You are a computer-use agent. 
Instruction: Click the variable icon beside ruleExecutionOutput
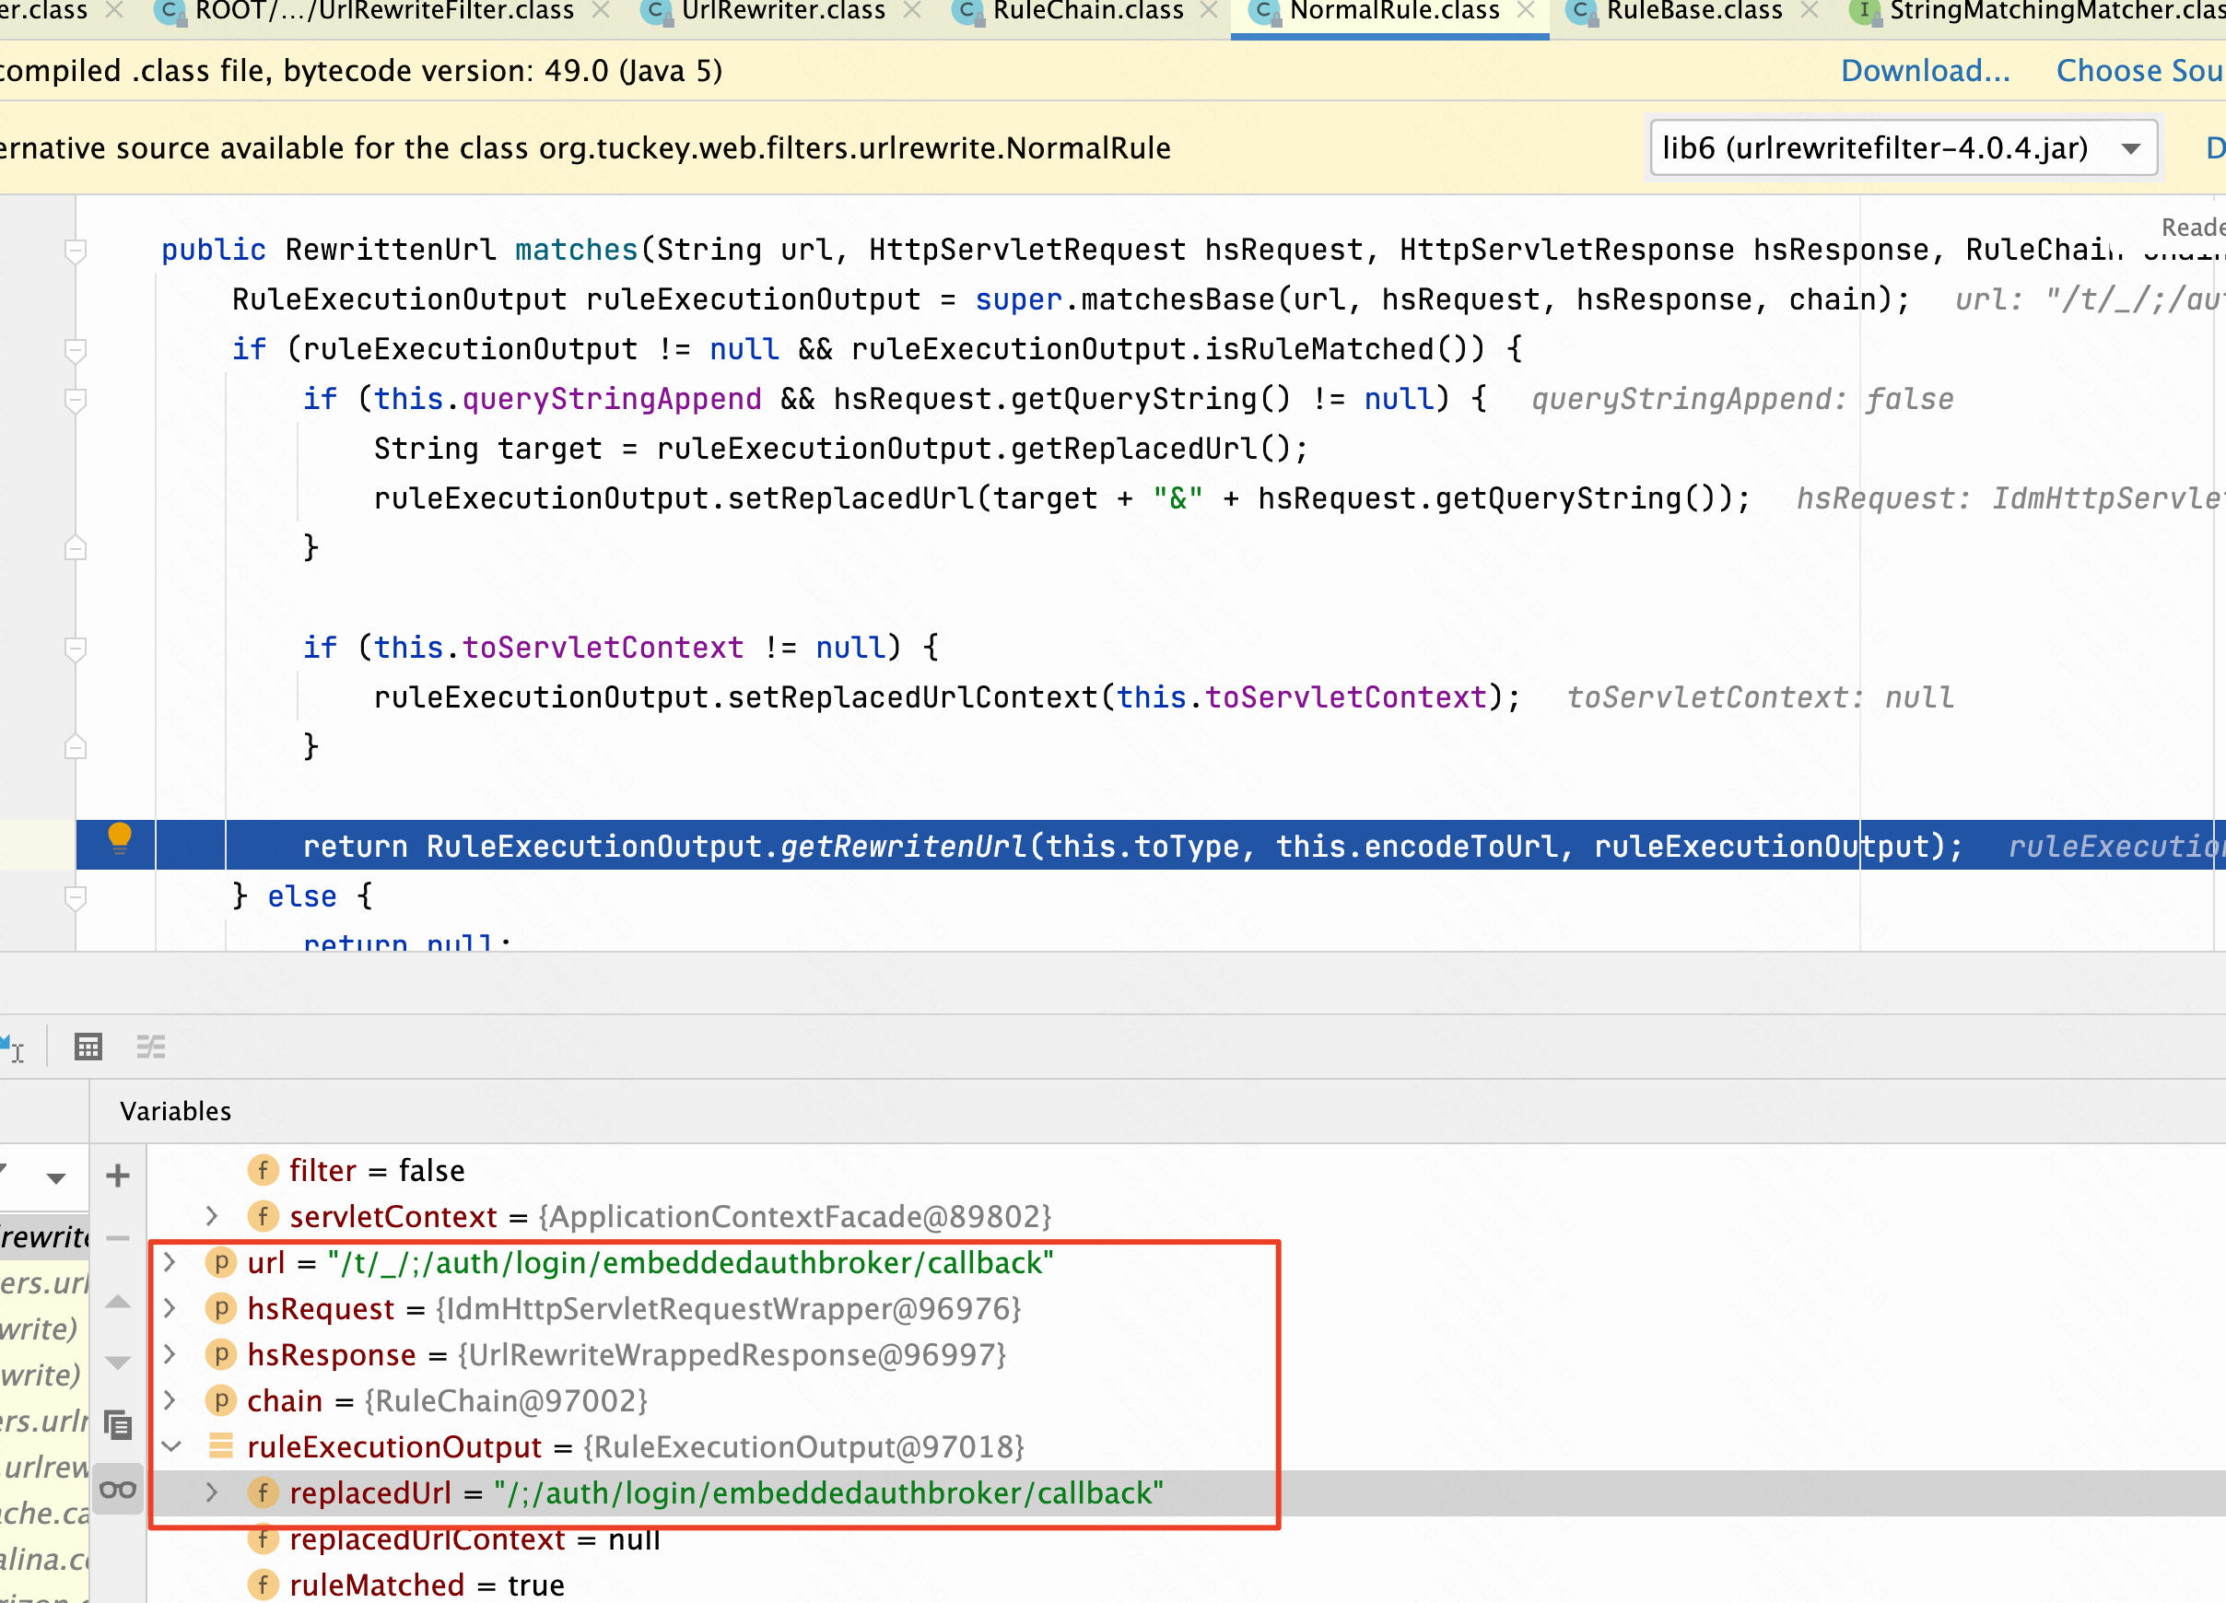click(x=221, y=1447)
